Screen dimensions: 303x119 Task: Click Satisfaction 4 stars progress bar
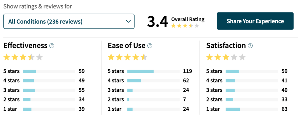252,81
